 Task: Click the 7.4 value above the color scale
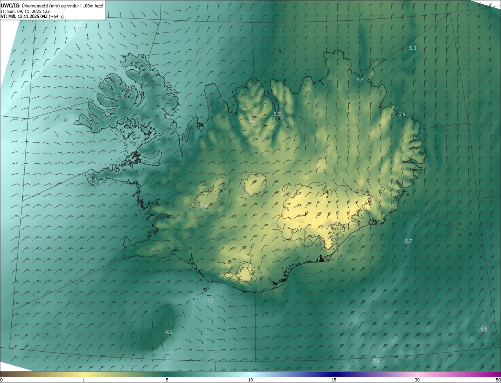pos(376,361)
